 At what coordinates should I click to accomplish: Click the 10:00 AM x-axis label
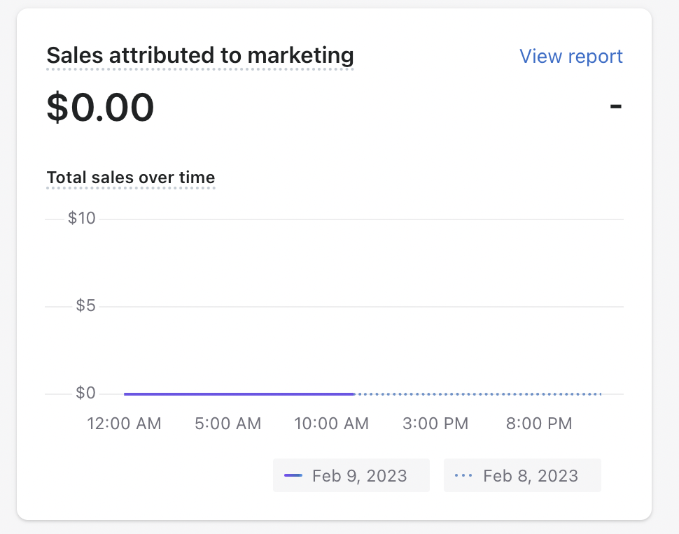pyautogui.click(x=330, y=424)
